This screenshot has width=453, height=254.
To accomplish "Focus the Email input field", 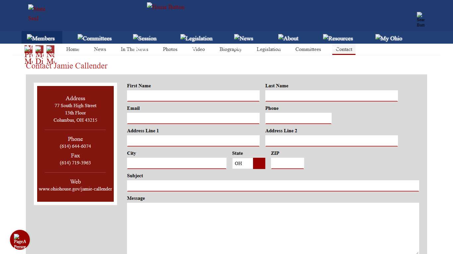I will (193, 118).
